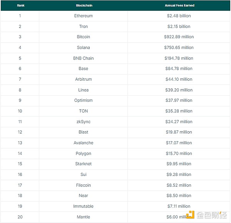Click rank number 7 in Arbitrum row
This screenshot has width=231, height=223.
coord(20,79)
